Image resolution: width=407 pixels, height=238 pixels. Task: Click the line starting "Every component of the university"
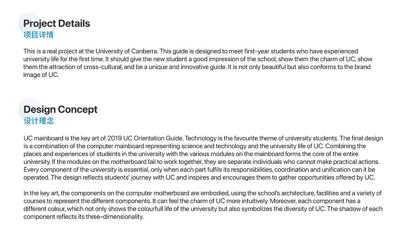click(199, 170)
